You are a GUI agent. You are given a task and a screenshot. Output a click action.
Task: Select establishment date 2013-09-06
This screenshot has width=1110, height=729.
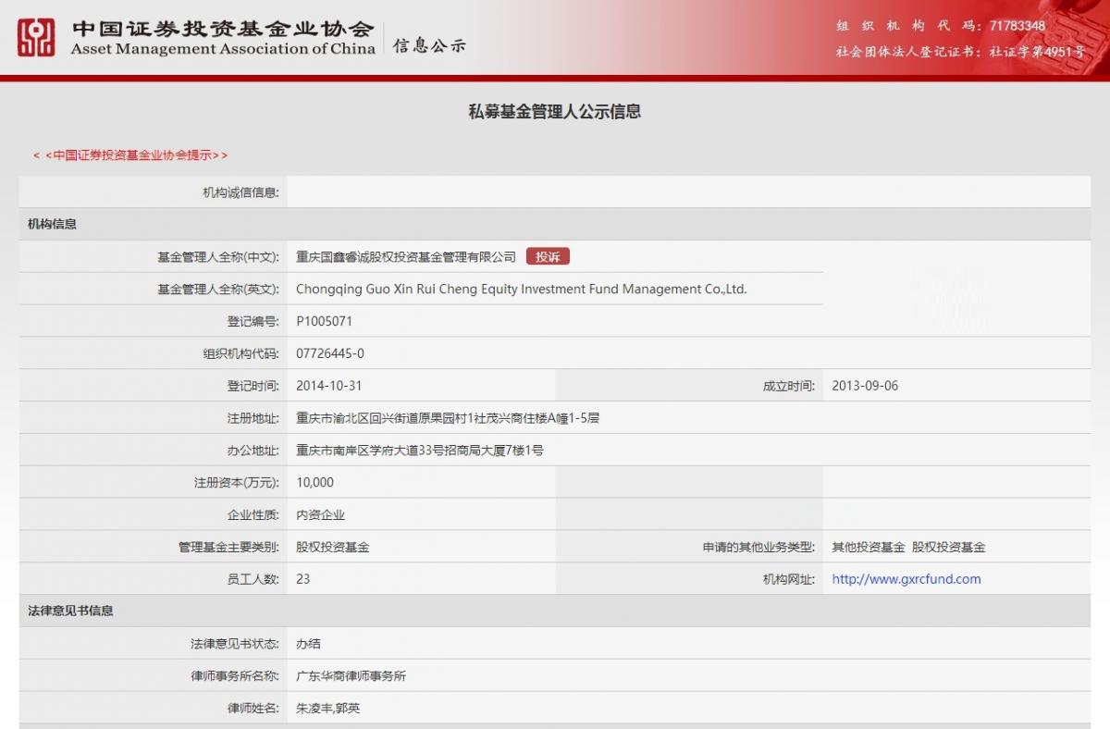(865, 386)
